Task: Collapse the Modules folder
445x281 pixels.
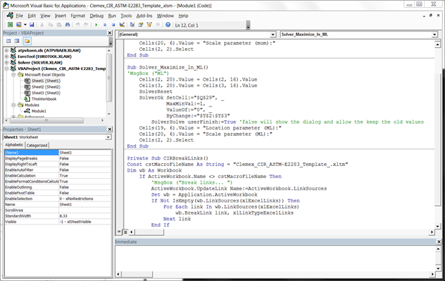Action: (x=14, y=105)
